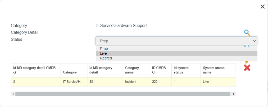Viewport: 268px width, 107px height.
Task: Click the scrollbar right arrow
Action: 233,94
